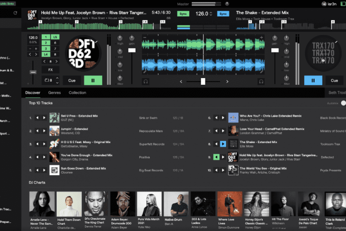This screenshot has width=346, height=231.
Task: Increase loop length with up chevron
Action: (58, 78)
